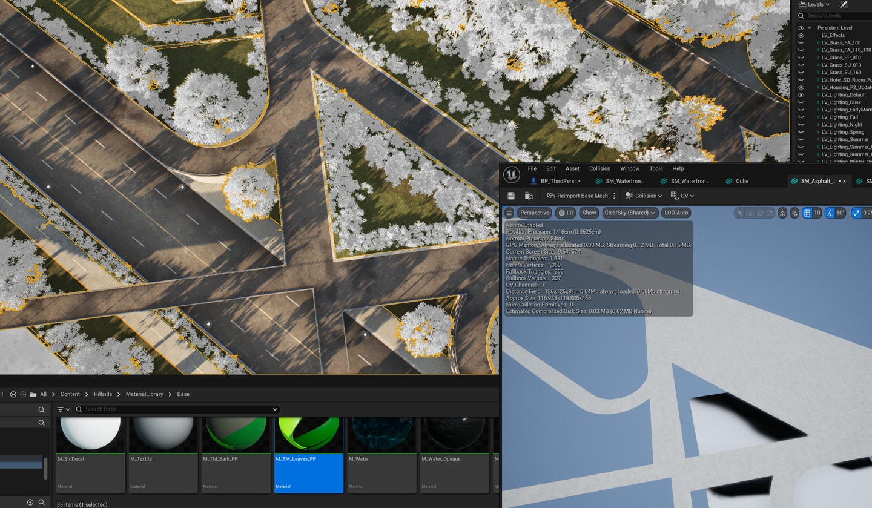Click the Unreal Engine logo in mesh editor
The height and width of the screenshot is (508, 872).
point(511,174)
